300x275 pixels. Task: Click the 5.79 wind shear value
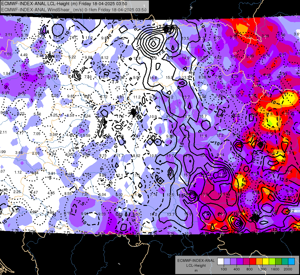point(25,35)
